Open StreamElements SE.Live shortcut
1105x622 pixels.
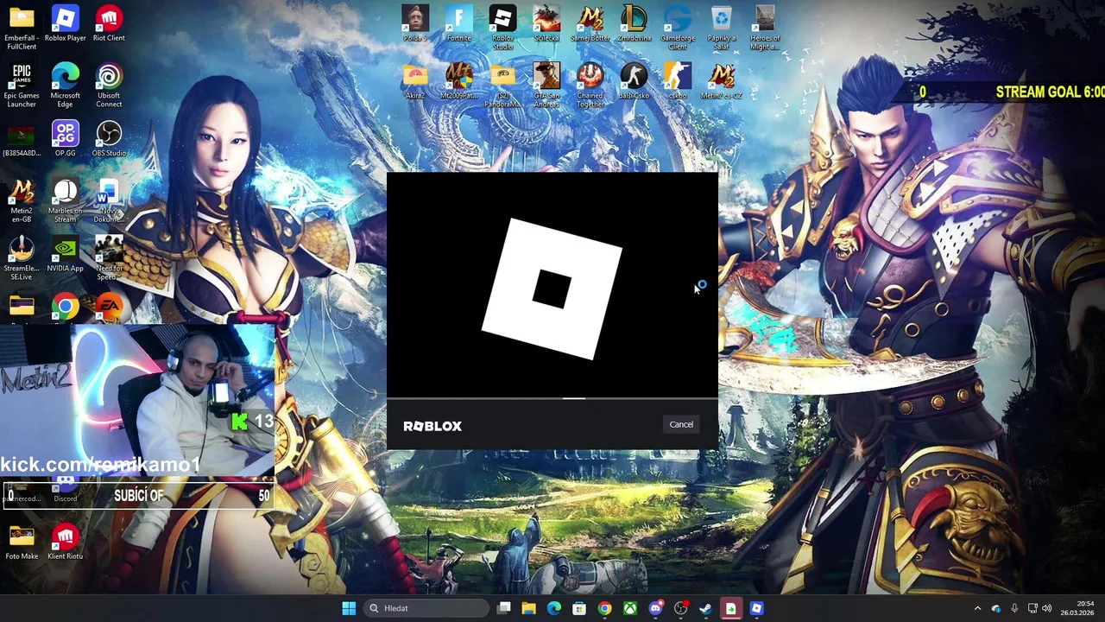22,259
